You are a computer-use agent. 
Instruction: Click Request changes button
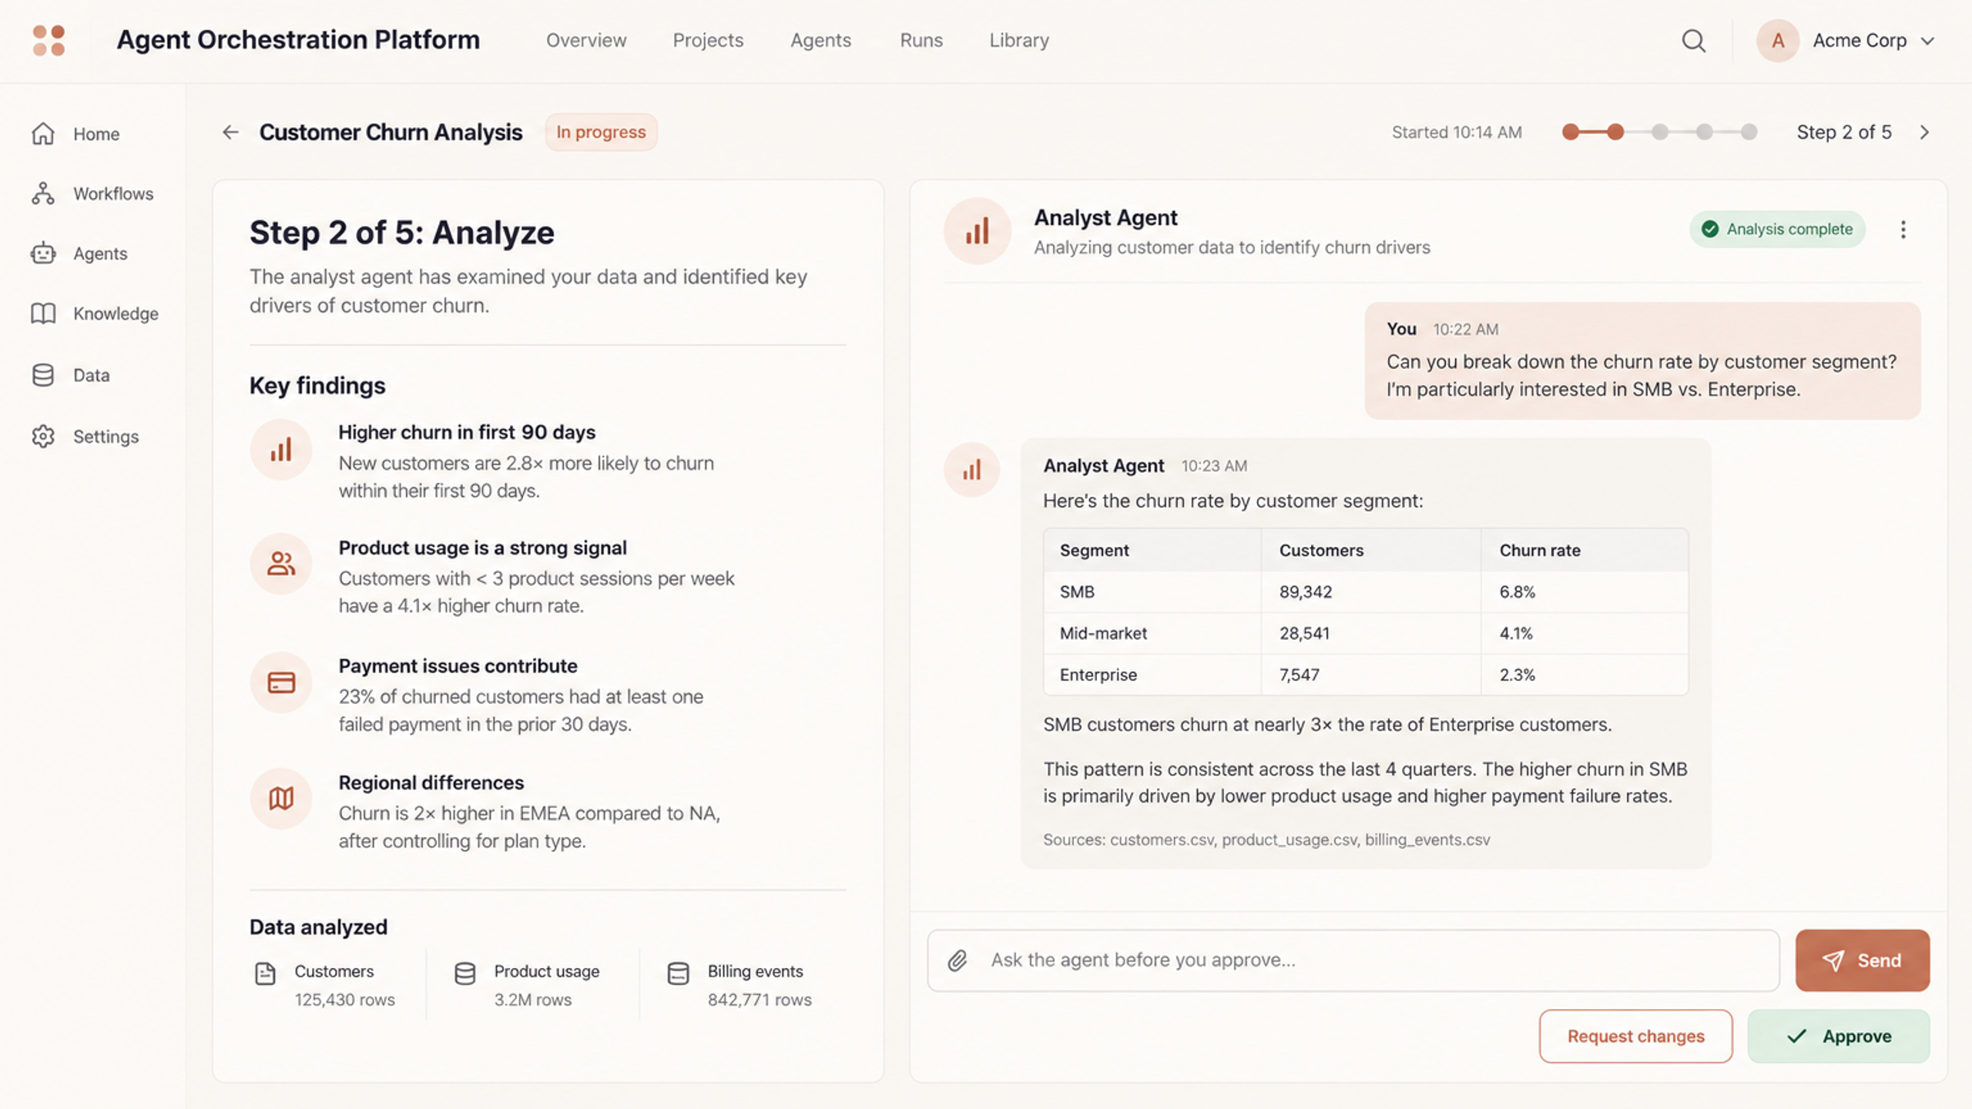pyautogui.click(x=1635, y=1037)
